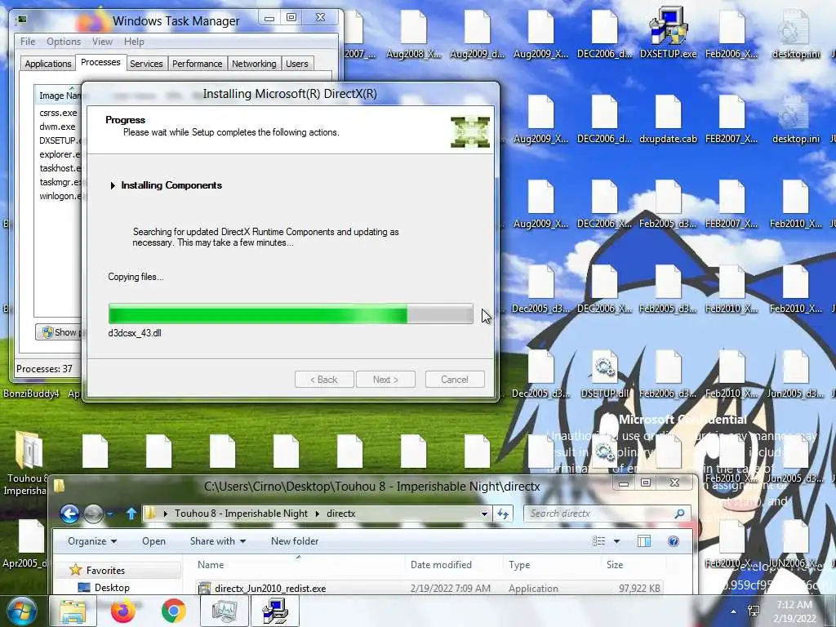Screen dimensions: 836x627
Task: Expand breadcrumb arrow after Touhou 8 folder
Action: (318, 514)
